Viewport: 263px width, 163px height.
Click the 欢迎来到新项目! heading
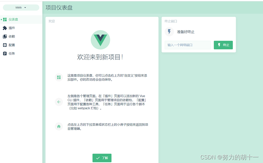[100, 57]
